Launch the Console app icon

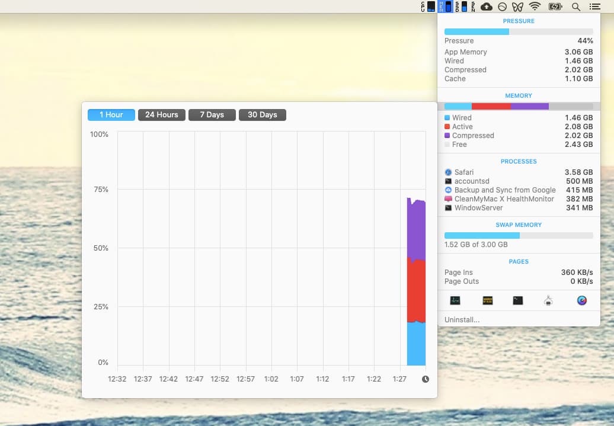click(x=488, y=300)
